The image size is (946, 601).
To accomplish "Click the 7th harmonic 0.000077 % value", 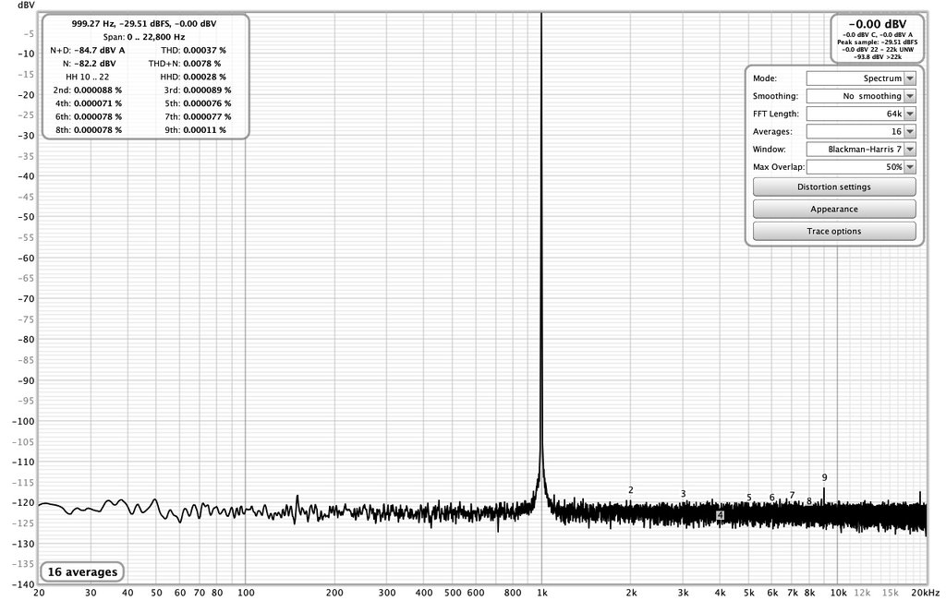I will (x=207, y=116).
